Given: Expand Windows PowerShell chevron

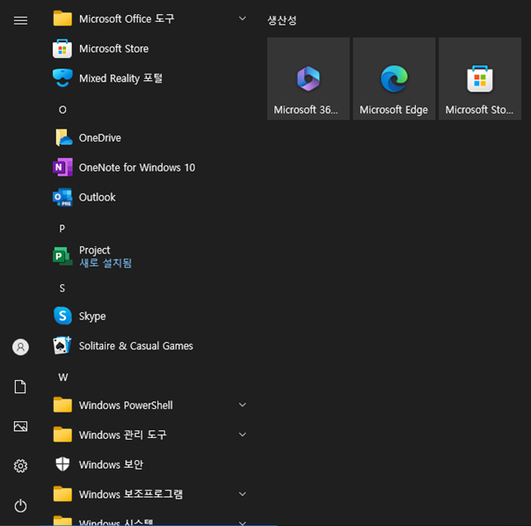Looking at the screenshot, I should pyautogui.click(x=243, y=405).
